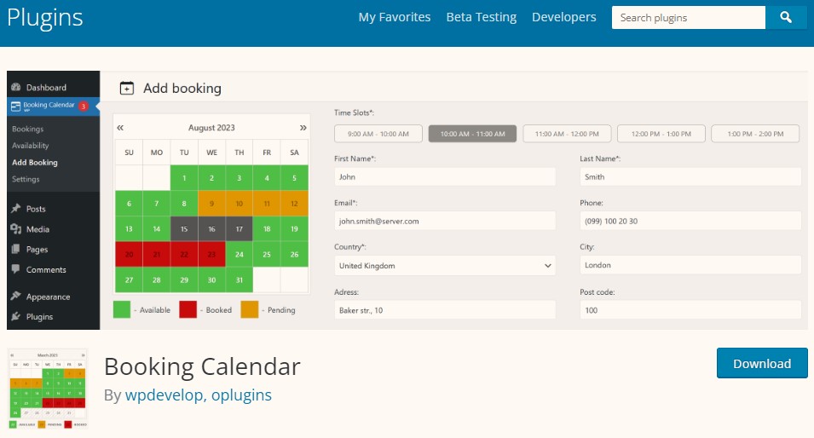Click the red notification badge showing 3

pos(83,107)
